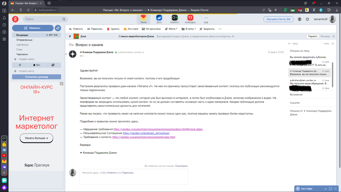This screenshot has width=341, height=192.
Task: Mark the email as spam (Это спам!)
Action: (x=131, y=29)
